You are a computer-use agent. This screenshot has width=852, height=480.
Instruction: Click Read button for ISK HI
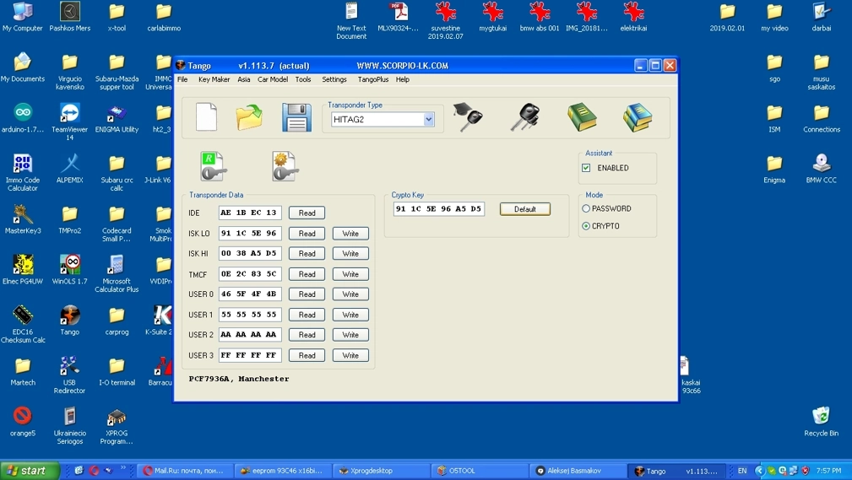307,254
